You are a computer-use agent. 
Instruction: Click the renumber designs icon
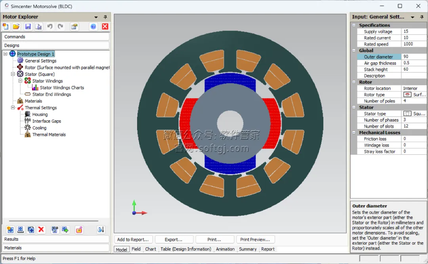(x=55, y=230)
